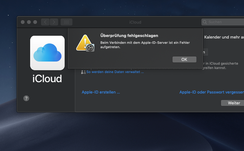Click the people privacy icon beside the link

(83, 72)
